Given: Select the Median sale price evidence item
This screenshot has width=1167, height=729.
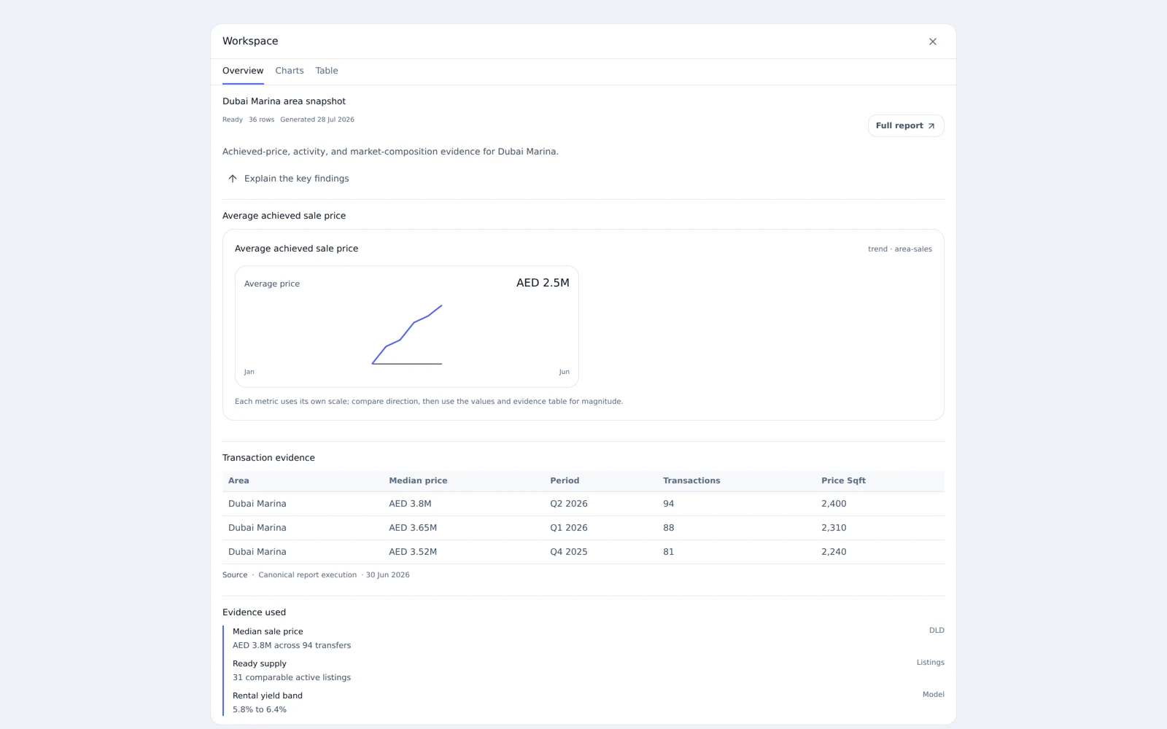Looking at the screenshot, I should point(588,639).
